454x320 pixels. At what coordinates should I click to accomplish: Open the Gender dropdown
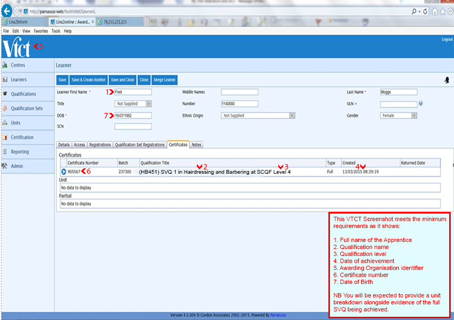click(398, 116)
